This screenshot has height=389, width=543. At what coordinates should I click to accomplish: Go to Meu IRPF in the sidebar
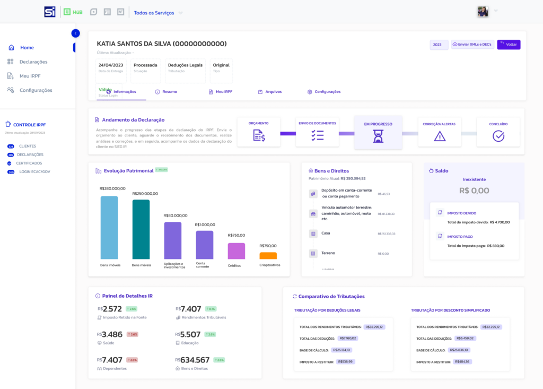[x=30, y=76]
